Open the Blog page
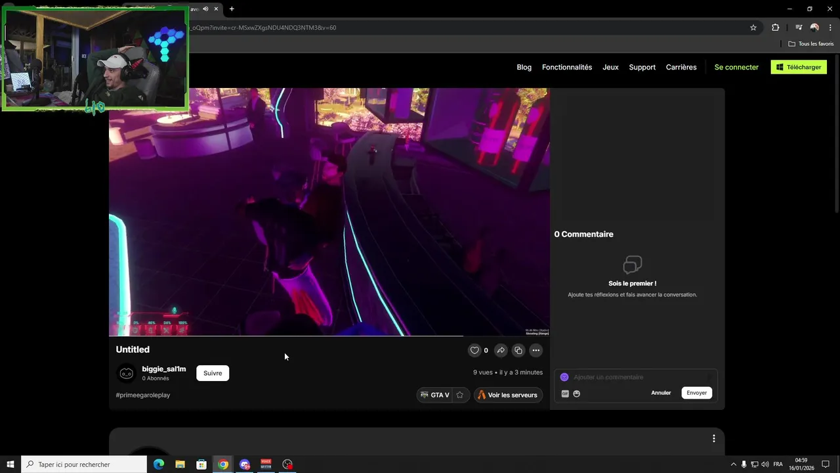Viewport: 840px width, 473px height. (524, 67)
